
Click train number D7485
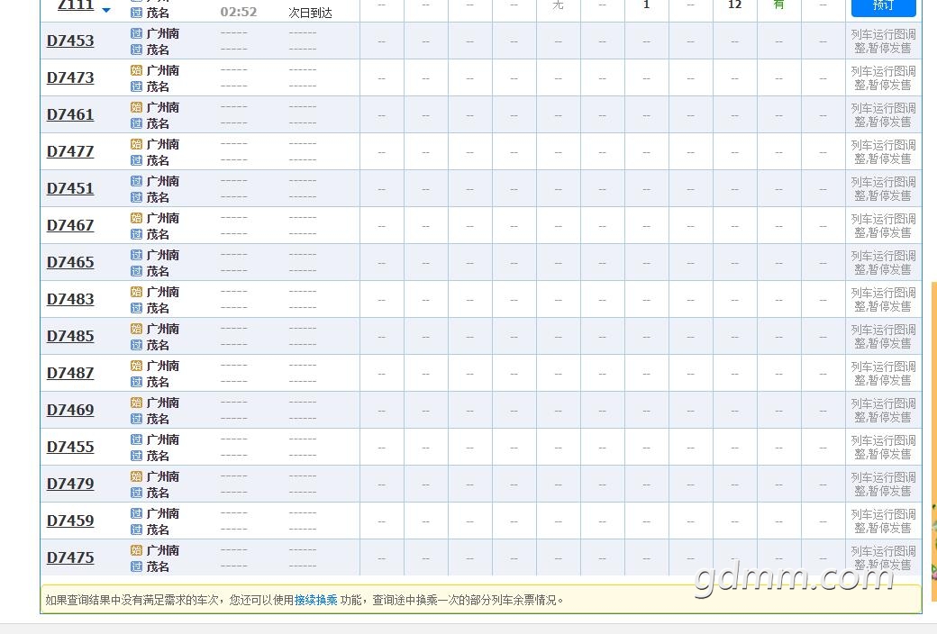(x=70, y=337)
